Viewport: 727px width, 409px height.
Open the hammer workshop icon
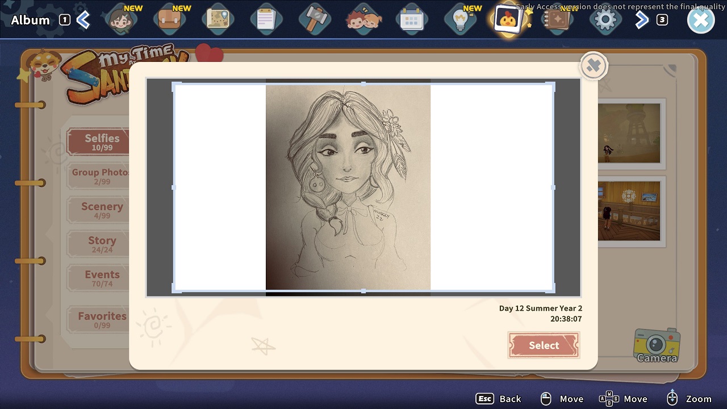coord(315,20)
